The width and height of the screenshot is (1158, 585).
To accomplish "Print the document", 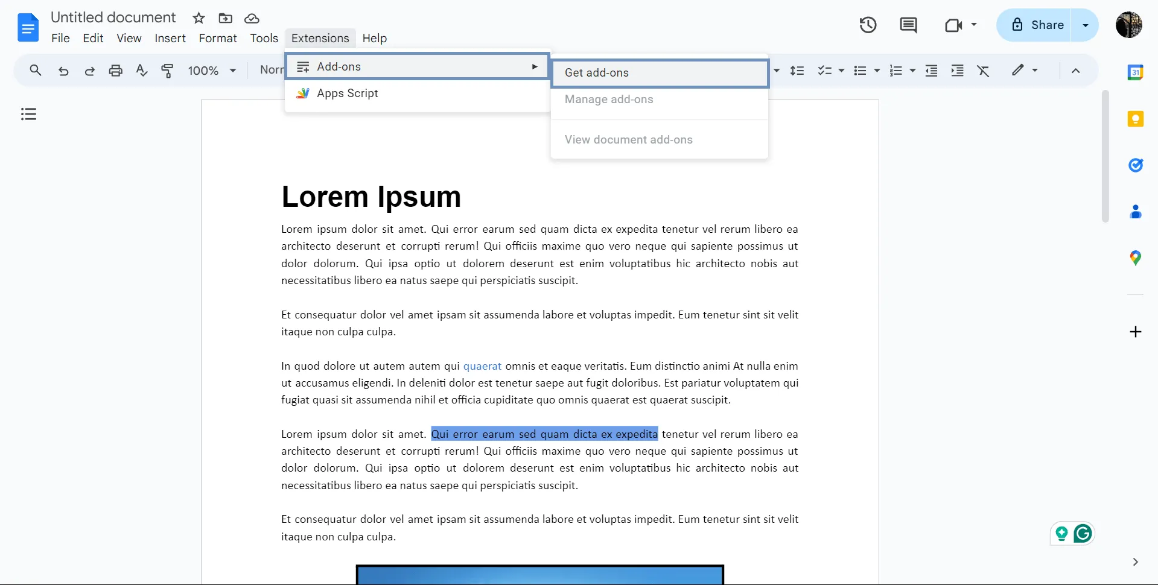I will [x=115, y=71].
